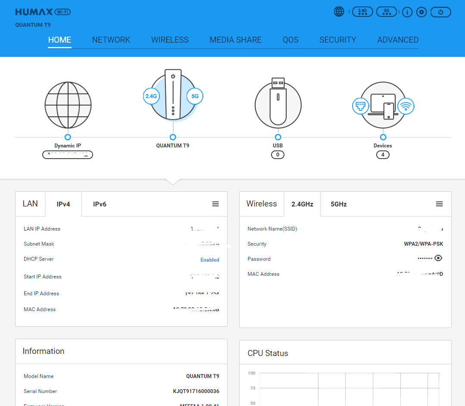Click the DHCP Server Enabled link

pyautogui.click(x=210, y=260)
